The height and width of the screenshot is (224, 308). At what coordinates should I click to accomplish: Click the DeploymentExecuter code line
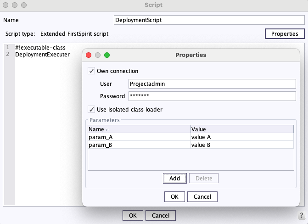pos(42,55)
